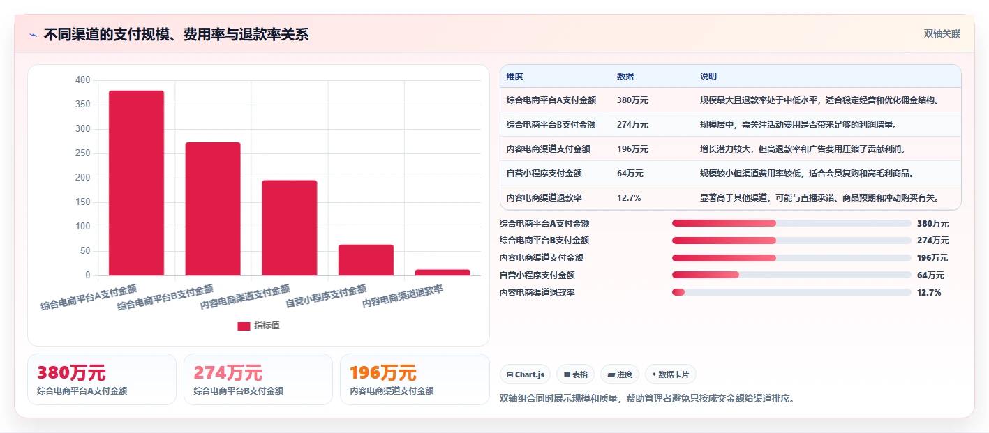
Task: Open the 380万元 data card
Action: click(102, 379)
